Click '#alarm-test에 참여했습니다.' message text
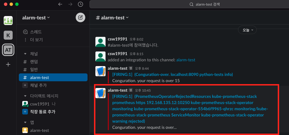Viewport: 289px width, 135px height. pos(133,45)
